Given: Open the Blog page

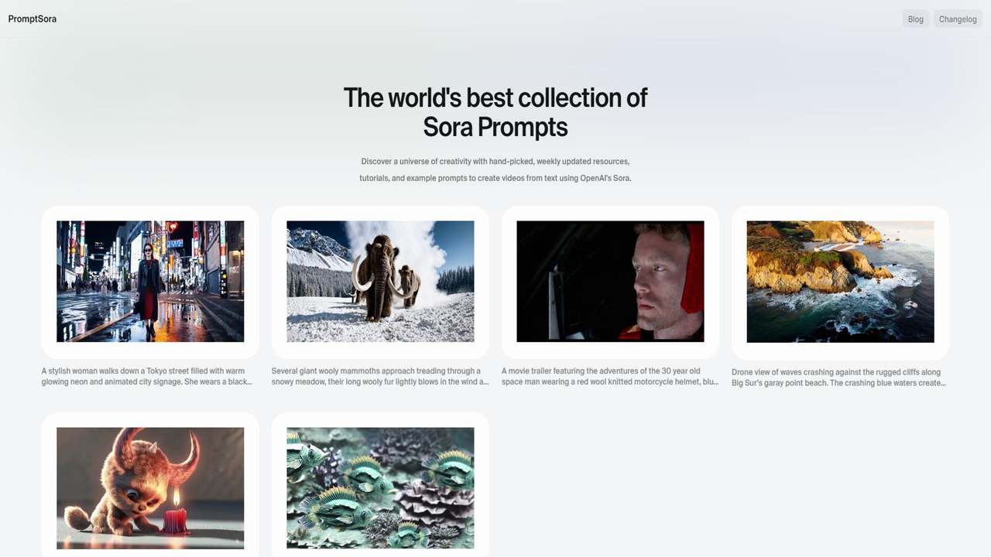Looking at the screenshot, I should point(915,19).
